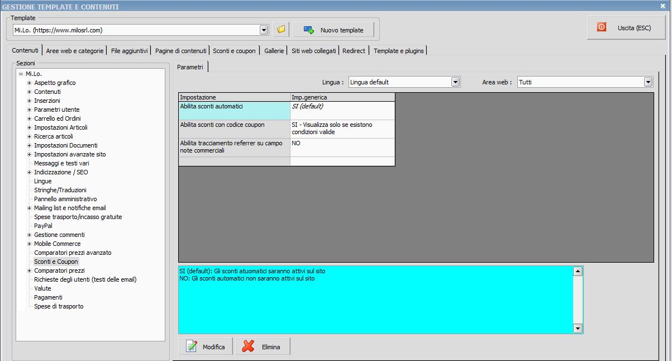Click the Imp.generica column header
Screen dimensions: 672x361
click(x=342, y=97)
